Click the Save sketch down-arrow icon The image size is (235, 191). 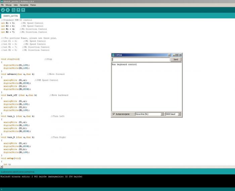coord(23,10)
